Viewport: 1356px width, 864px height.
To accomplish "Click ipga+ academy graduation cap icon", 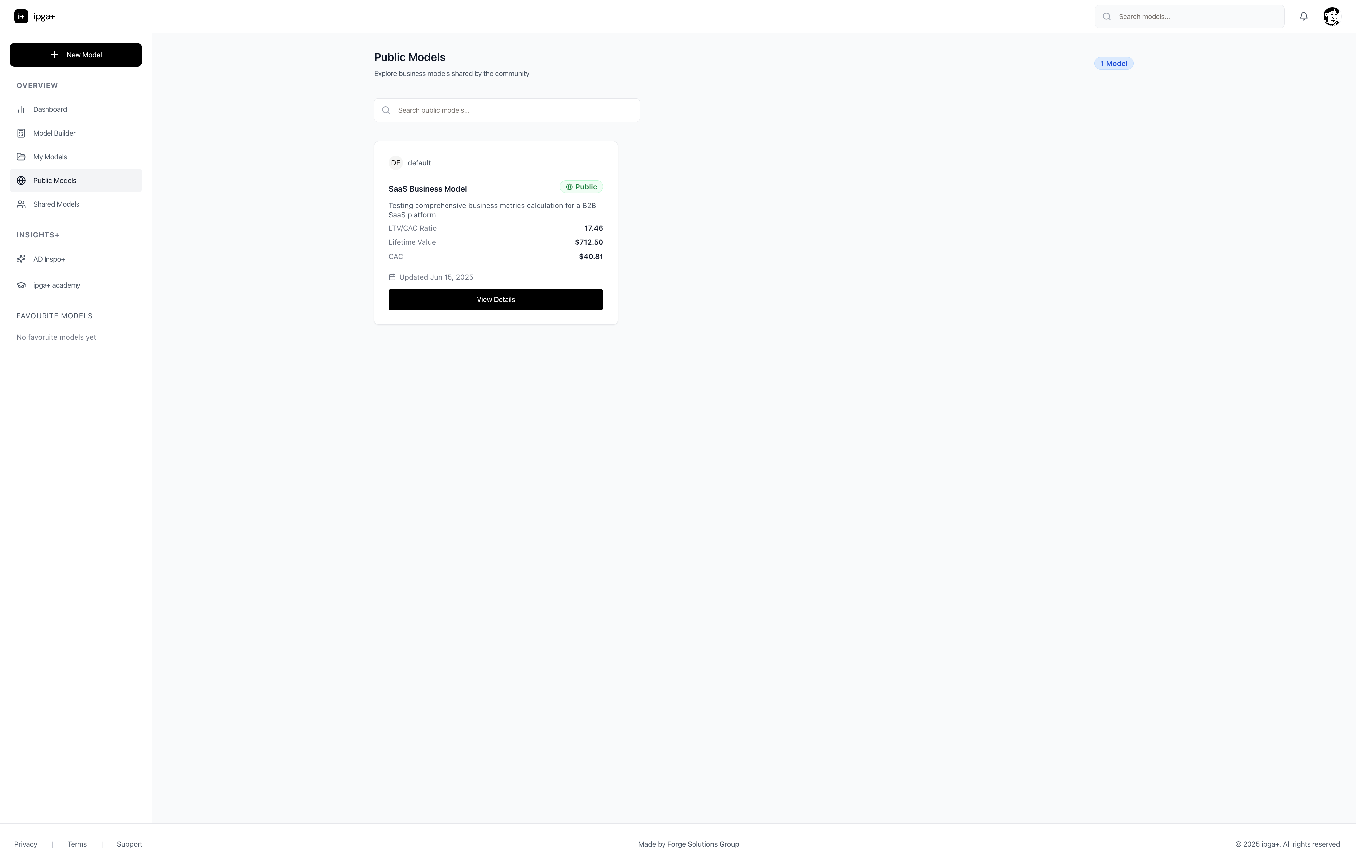I will (x=21, y=285).
